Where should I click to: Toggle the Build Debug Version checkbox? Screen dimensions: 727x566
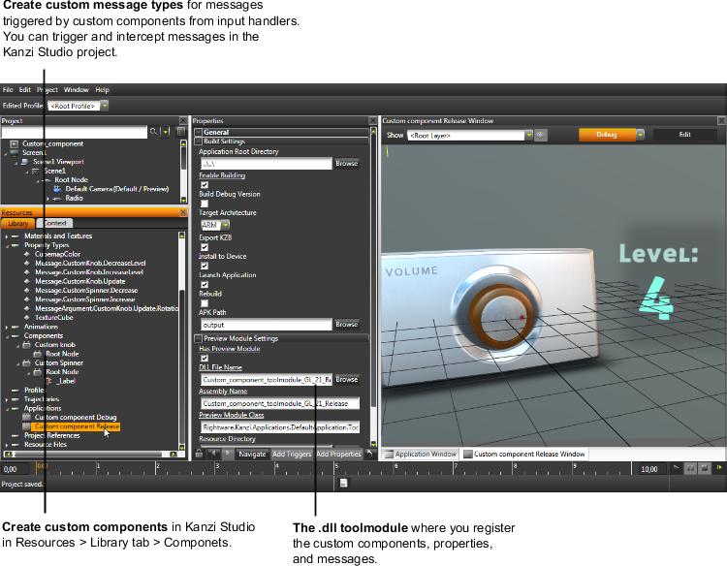point(204,204)
